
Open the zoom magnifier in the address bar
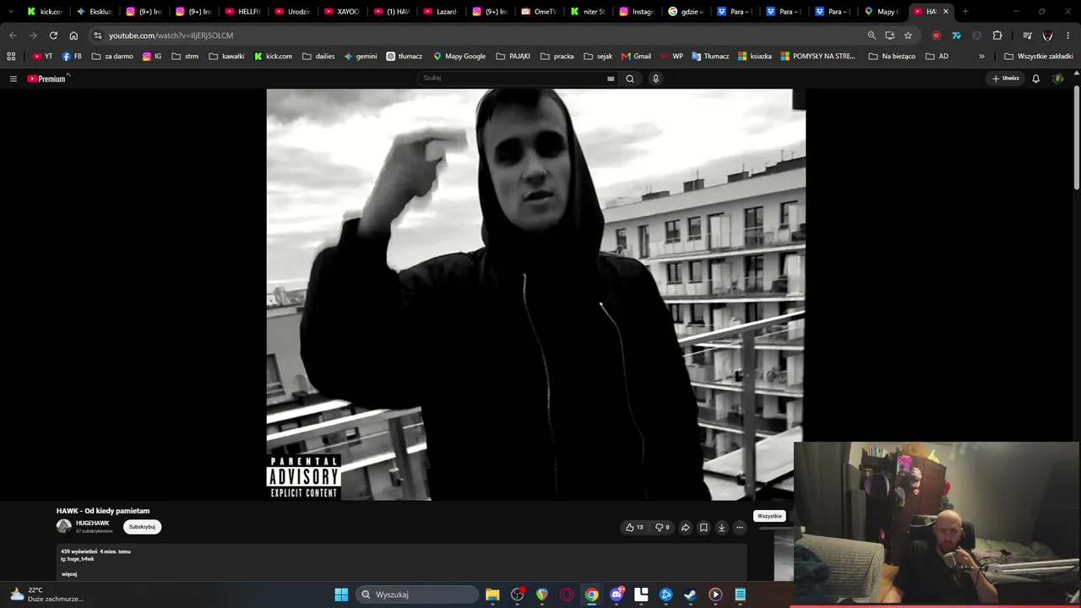click(872, 35)
